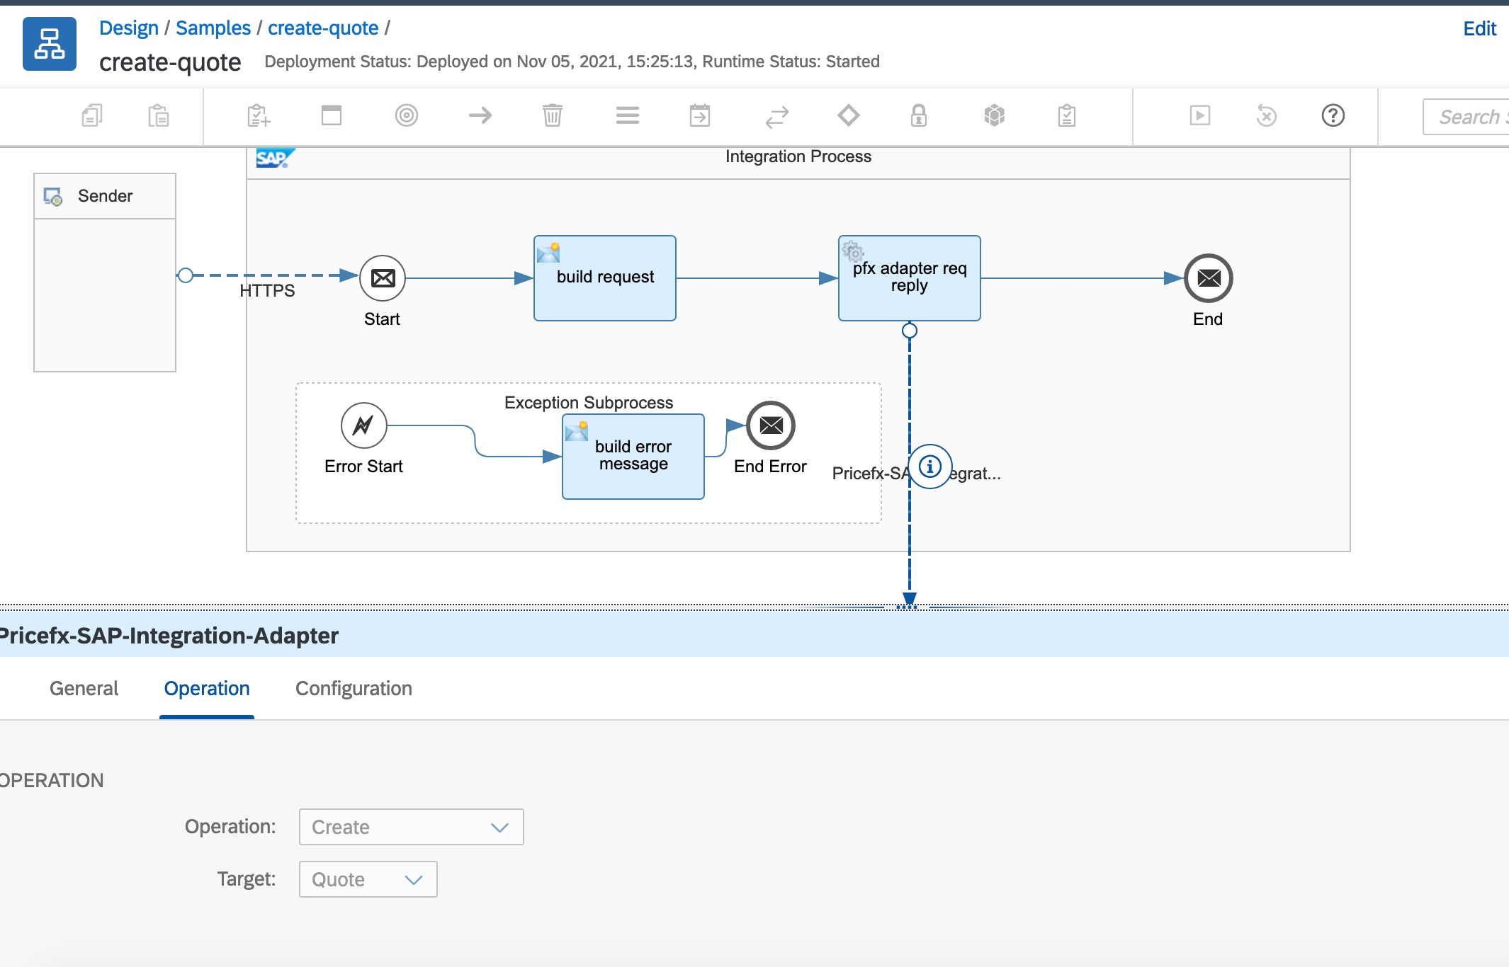Select the build request step
The width and height of the screenshot is (1509, 967).
click(x=604, y=277)
